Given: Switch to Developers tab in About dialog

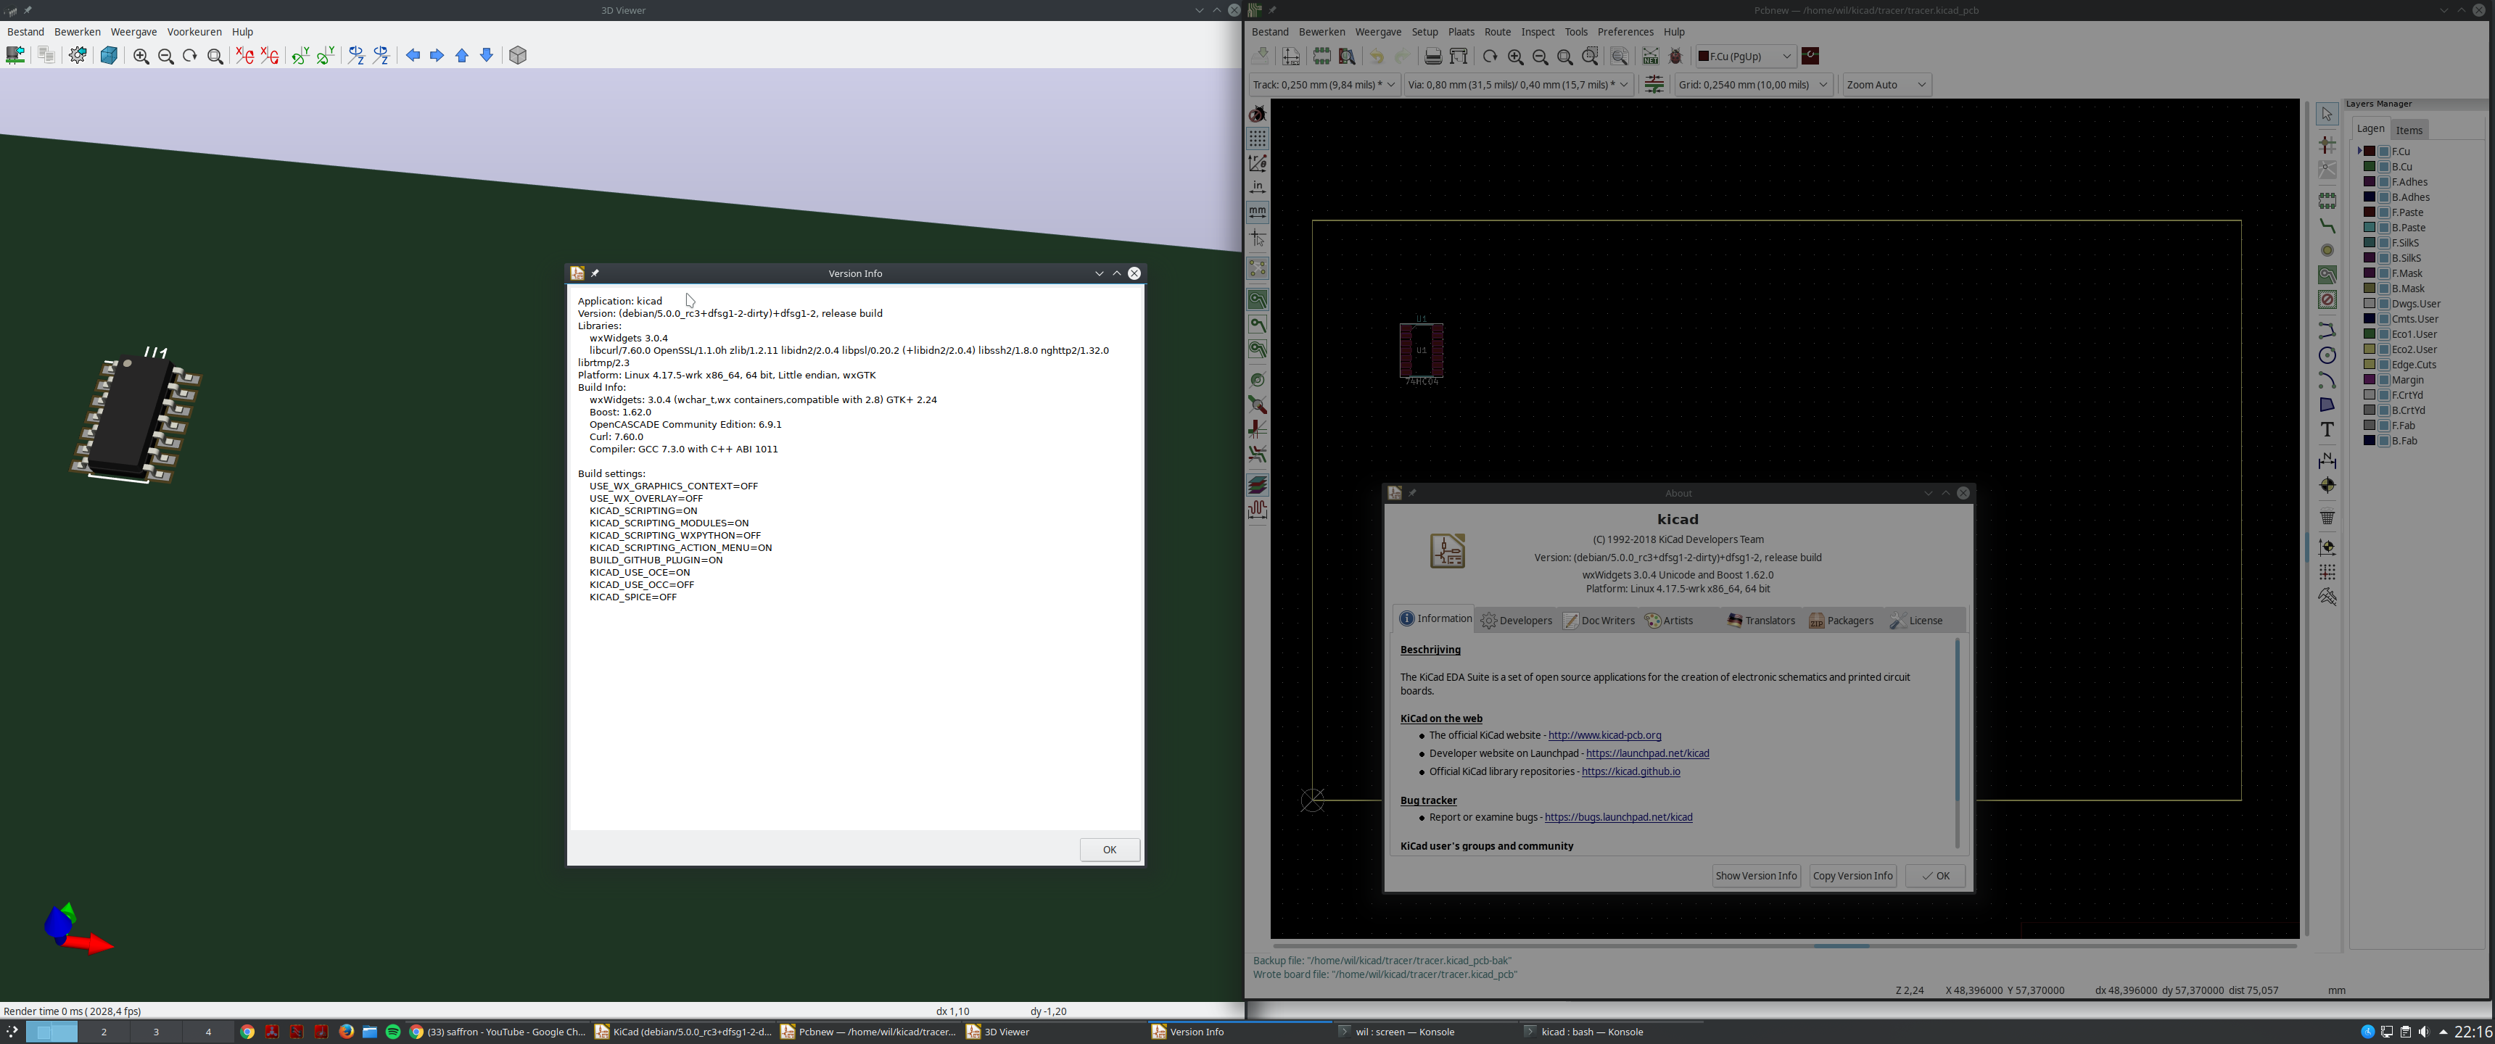Looking at the screenshot, I should pyautogui.click(x=1517, y=621).
